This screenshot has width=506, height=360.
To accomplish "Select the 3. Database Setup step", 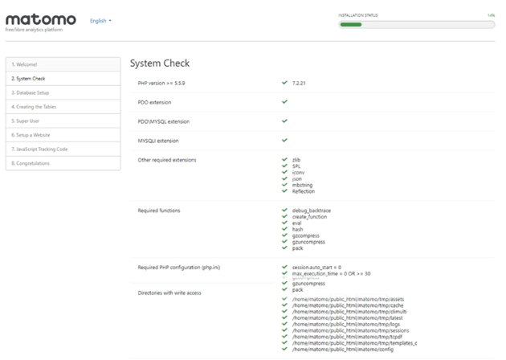I will click(x=63, y=92).
